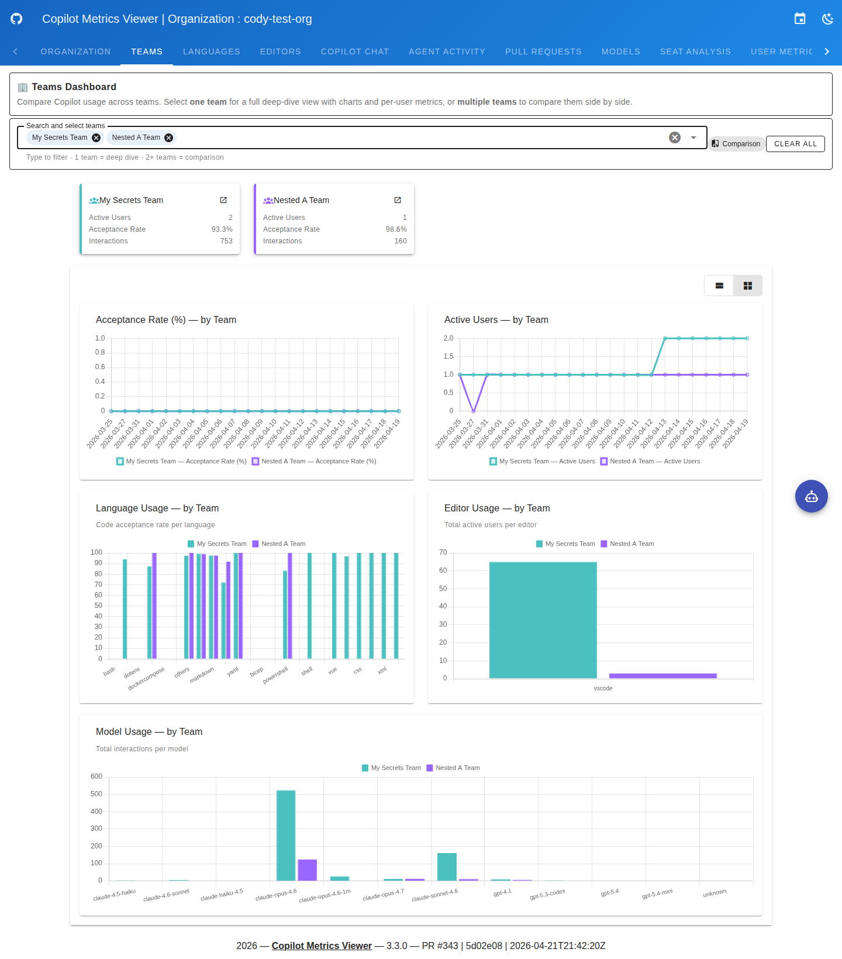This screenshot has width=842, height=959.
Task: Hide My Secrets Team Active Users series
Action: coord(542,461)
